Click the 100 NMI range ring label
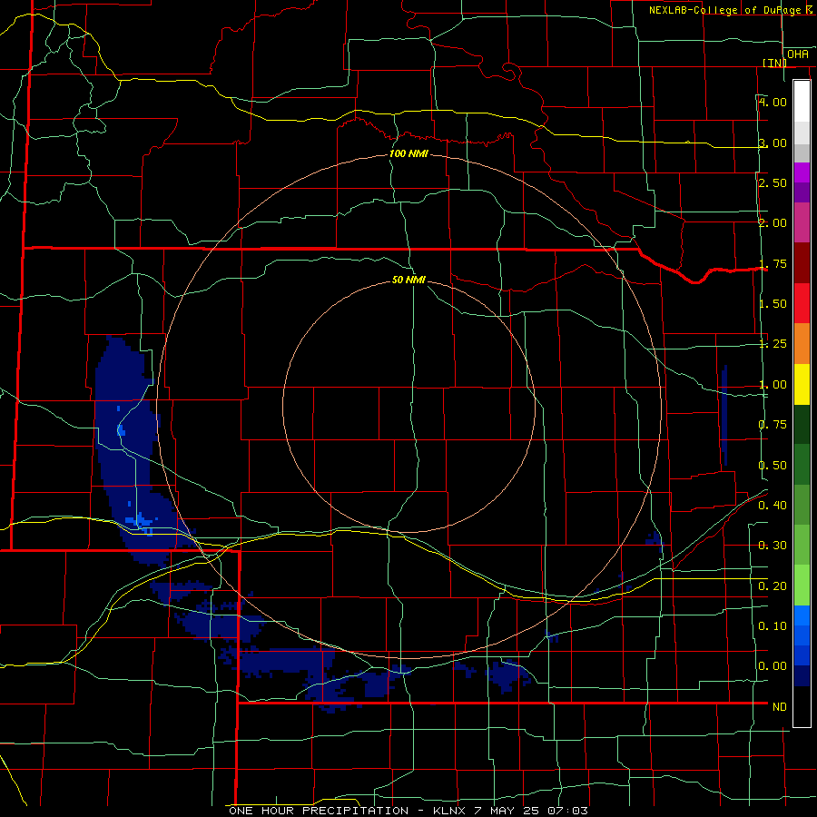The height and width of the screenshot is (817, 817). pos(409,153)
